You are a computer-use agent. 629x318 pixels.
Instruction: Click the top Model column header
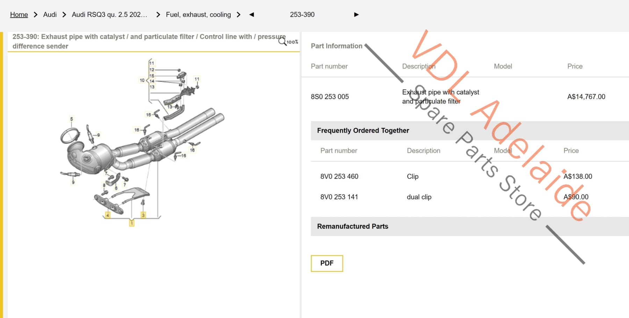click(x=503, y=66)
